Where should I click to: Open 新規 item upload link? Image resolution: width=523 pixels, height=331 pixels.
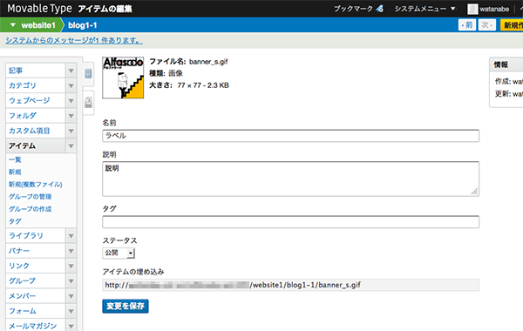15,172
